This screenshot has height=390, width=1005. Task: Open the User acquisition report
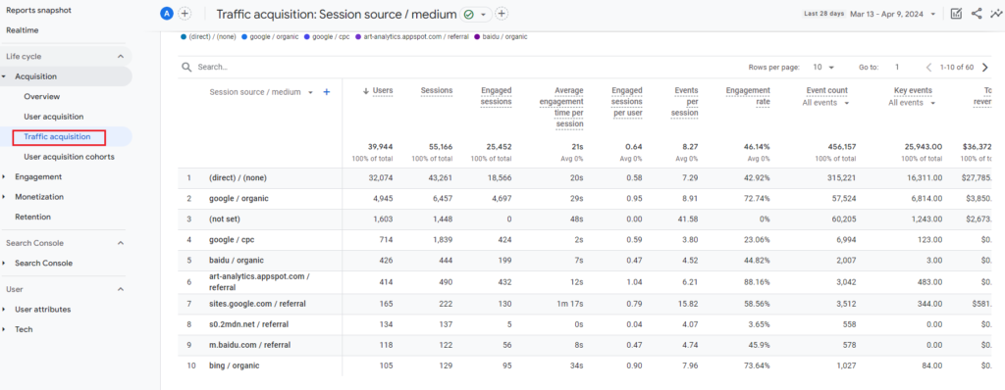[54, 117]
